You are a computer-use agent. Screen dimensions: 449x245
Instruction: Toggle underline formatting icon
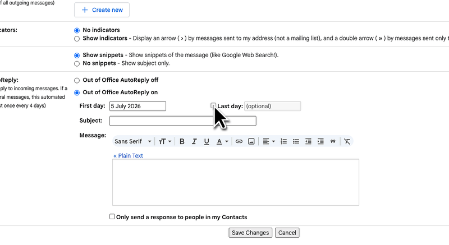[207, 141]
